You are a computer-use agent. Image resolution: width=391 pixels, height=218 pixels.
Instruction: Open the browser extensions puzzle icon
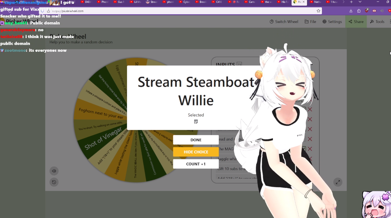pos(359,11)
